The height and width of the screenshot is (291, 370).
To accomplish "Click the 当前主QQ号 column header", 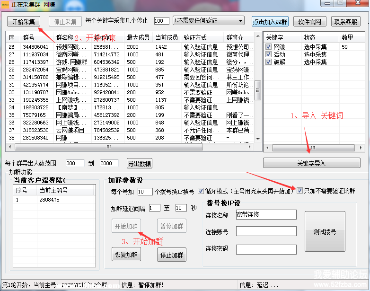I will coord(65,190).
